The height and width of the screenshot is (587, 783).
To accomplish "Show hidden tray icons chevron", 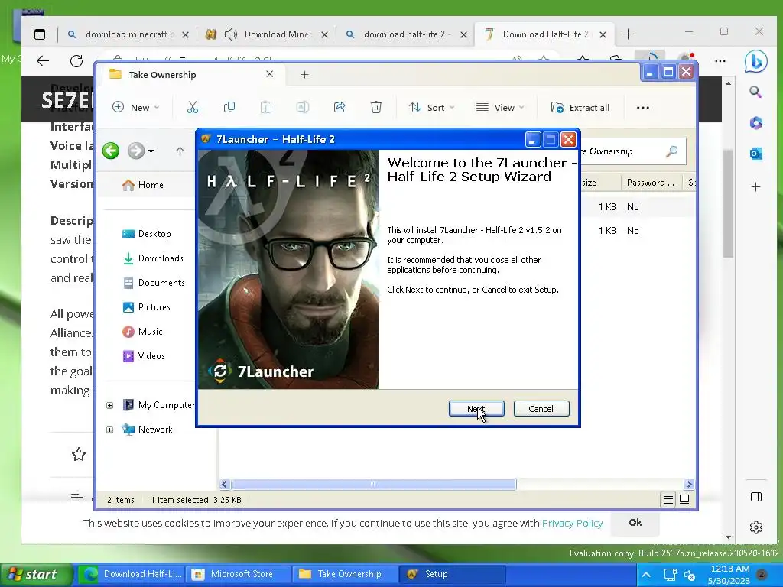I will [x=645, y=575].
